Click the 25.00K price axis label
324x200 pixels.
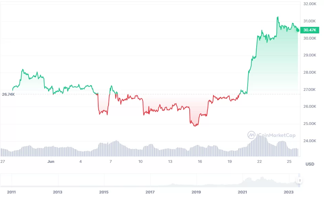tap(310, 124)
